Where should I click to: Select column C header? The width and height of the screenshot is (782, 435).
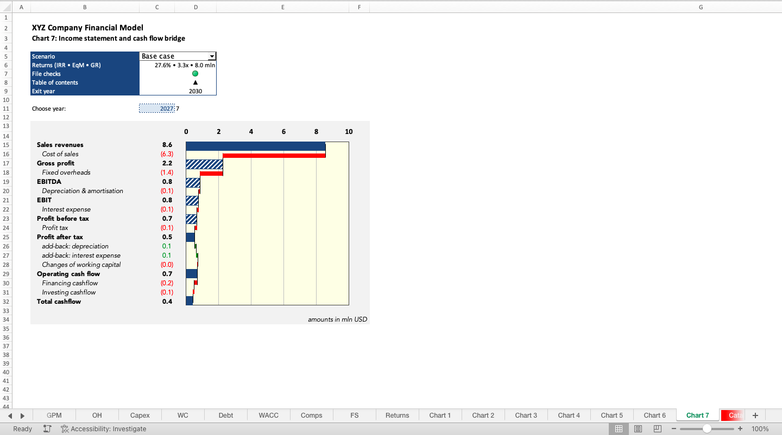pos(157,7)
